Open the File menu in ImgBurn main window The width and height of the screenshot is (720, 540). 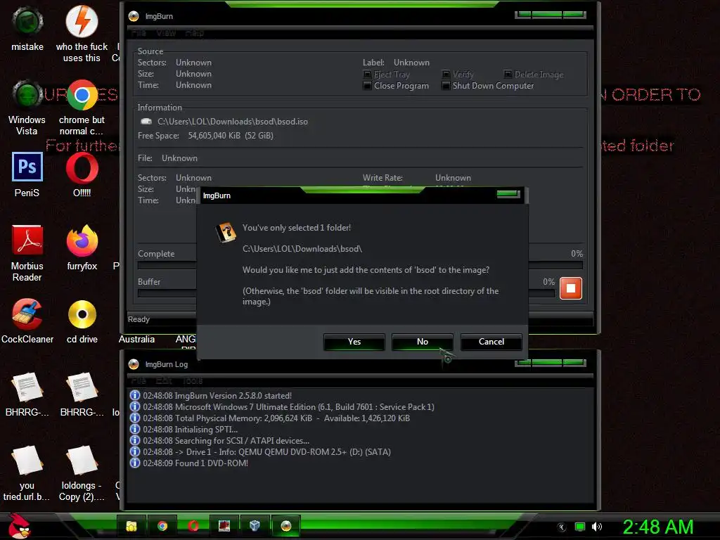click(x=139, y=33)
